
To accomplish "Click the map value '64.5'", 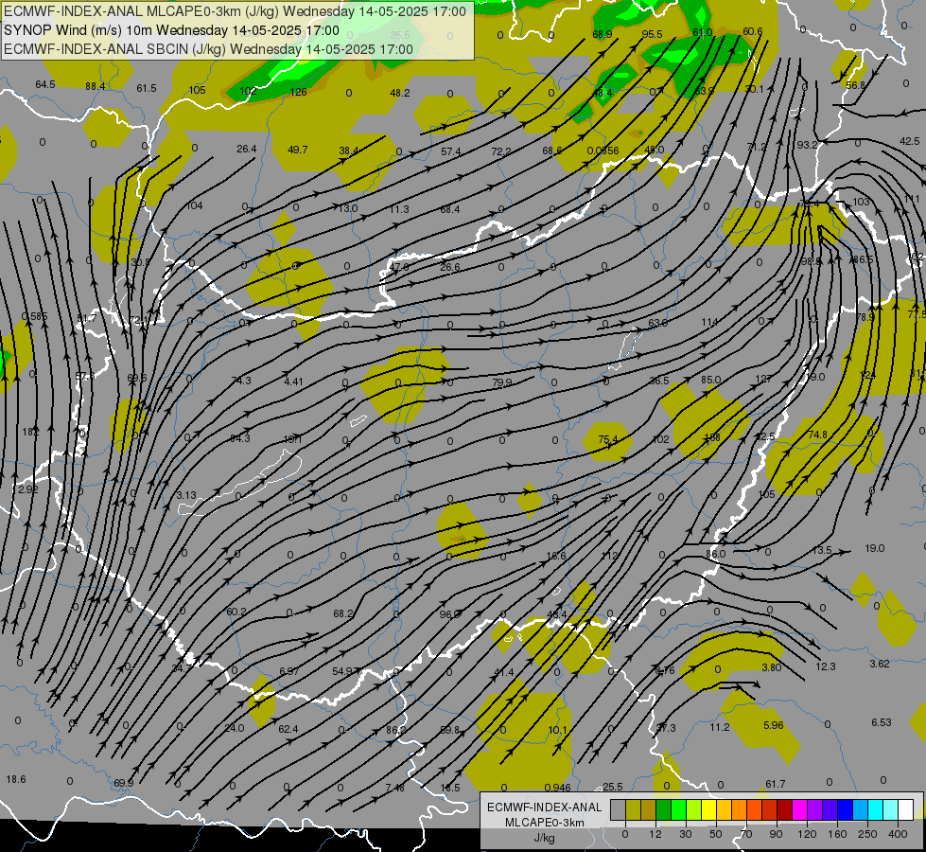I will click(x=44, y=84).
